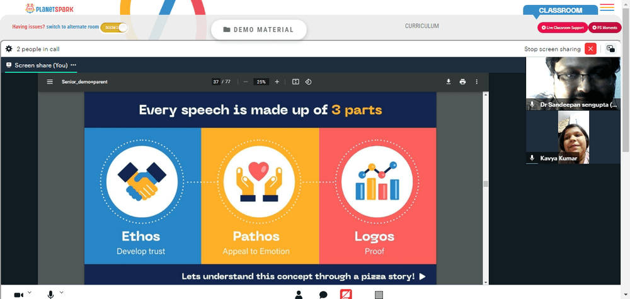The image size is (630, 299).
Task: Toggle the alternate room switch
Action: (113, 27)
